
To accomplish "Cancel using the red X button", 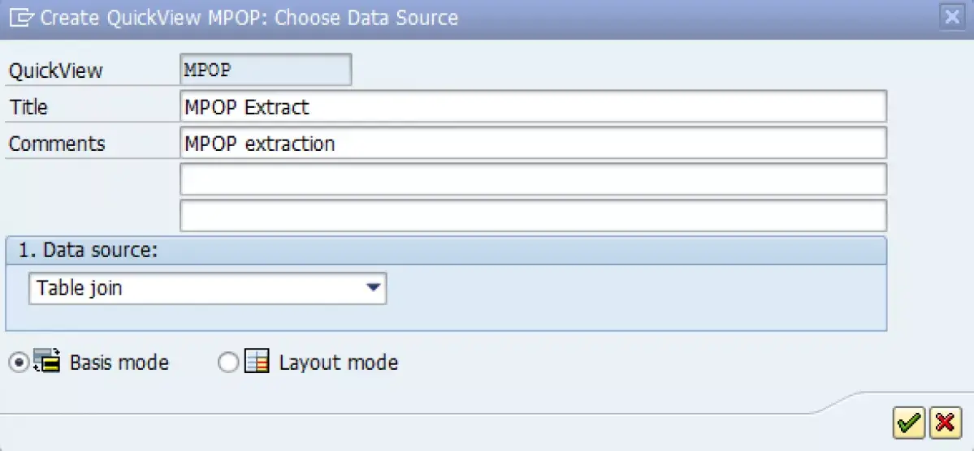I will tap(946, 423).
